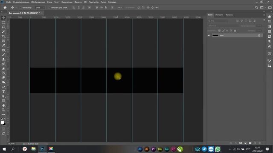Select the Zoom magnifier tool
The image size is (273, 153).
pyautogui.click(x=3, y=110)
